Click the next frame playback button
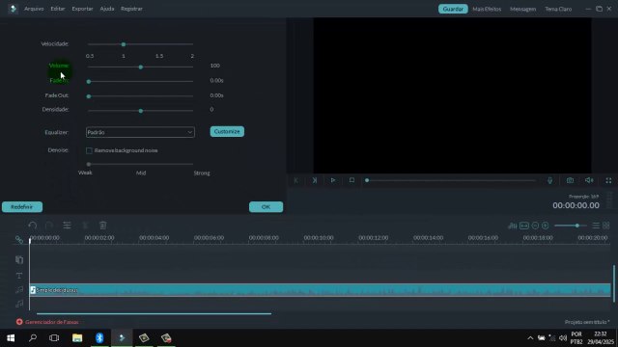Viewport: 618px width, 347px height. pos(315,180)
